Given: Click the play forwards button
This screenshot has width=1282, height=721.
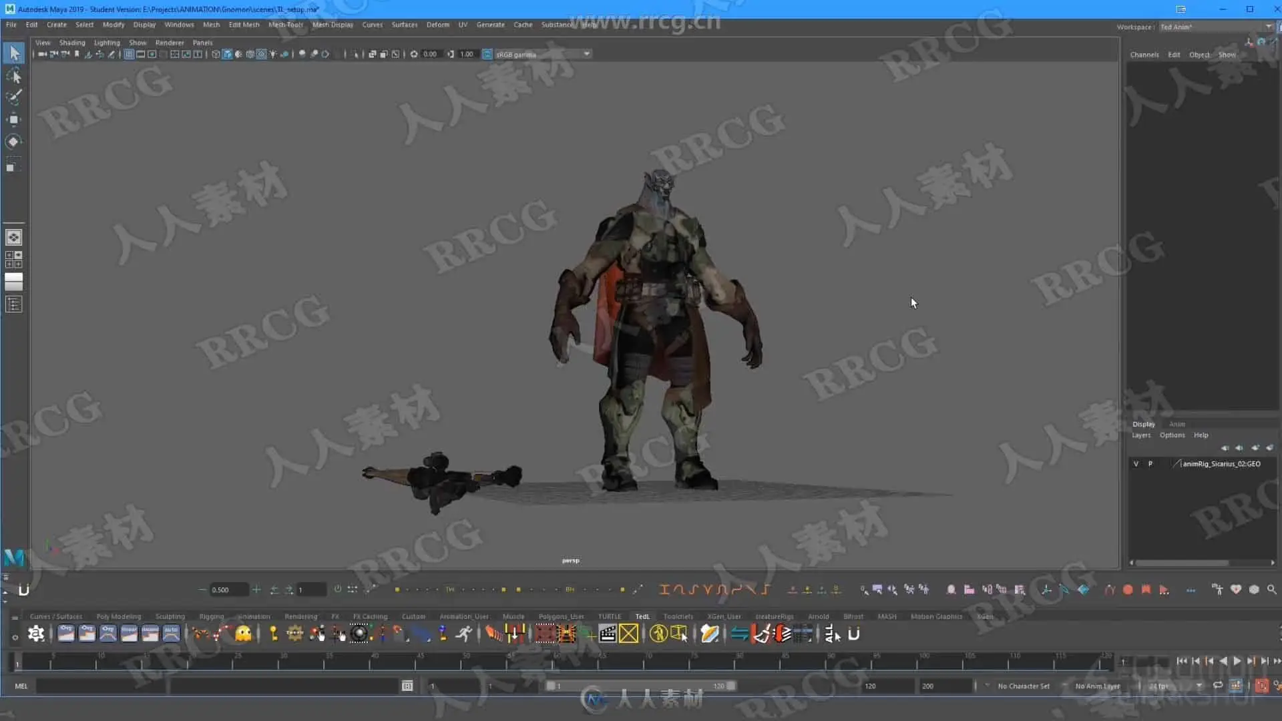Looking at the screenshot, I should 1237,661.
